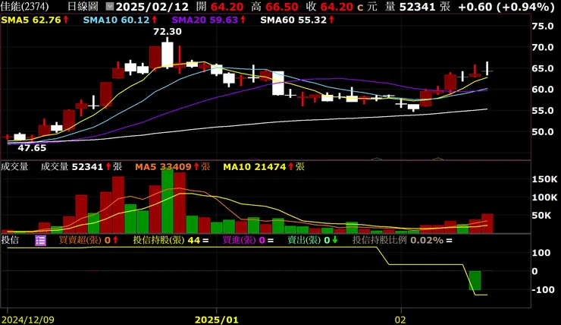Click the tall white candlestick under 72.30

point(167,54)
